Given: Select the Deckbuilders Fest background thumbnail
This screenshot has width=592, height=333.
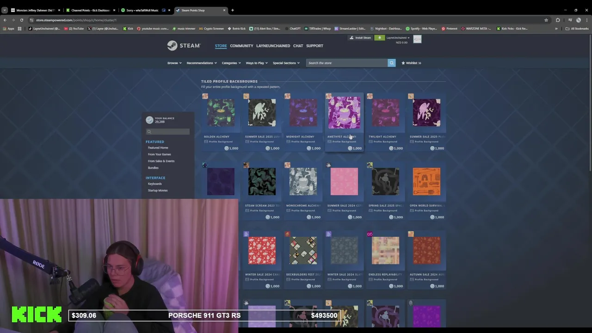Looking at the screenshot, I should click(303, 250).
